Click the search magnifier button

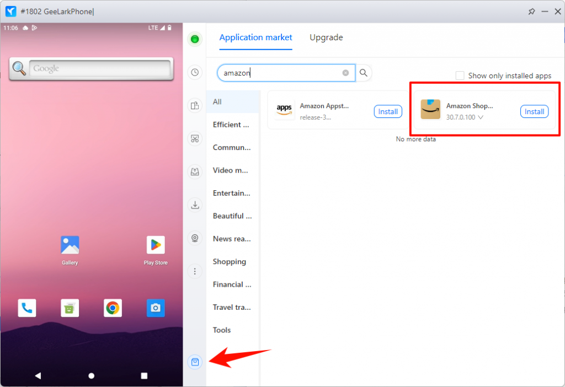364,73
